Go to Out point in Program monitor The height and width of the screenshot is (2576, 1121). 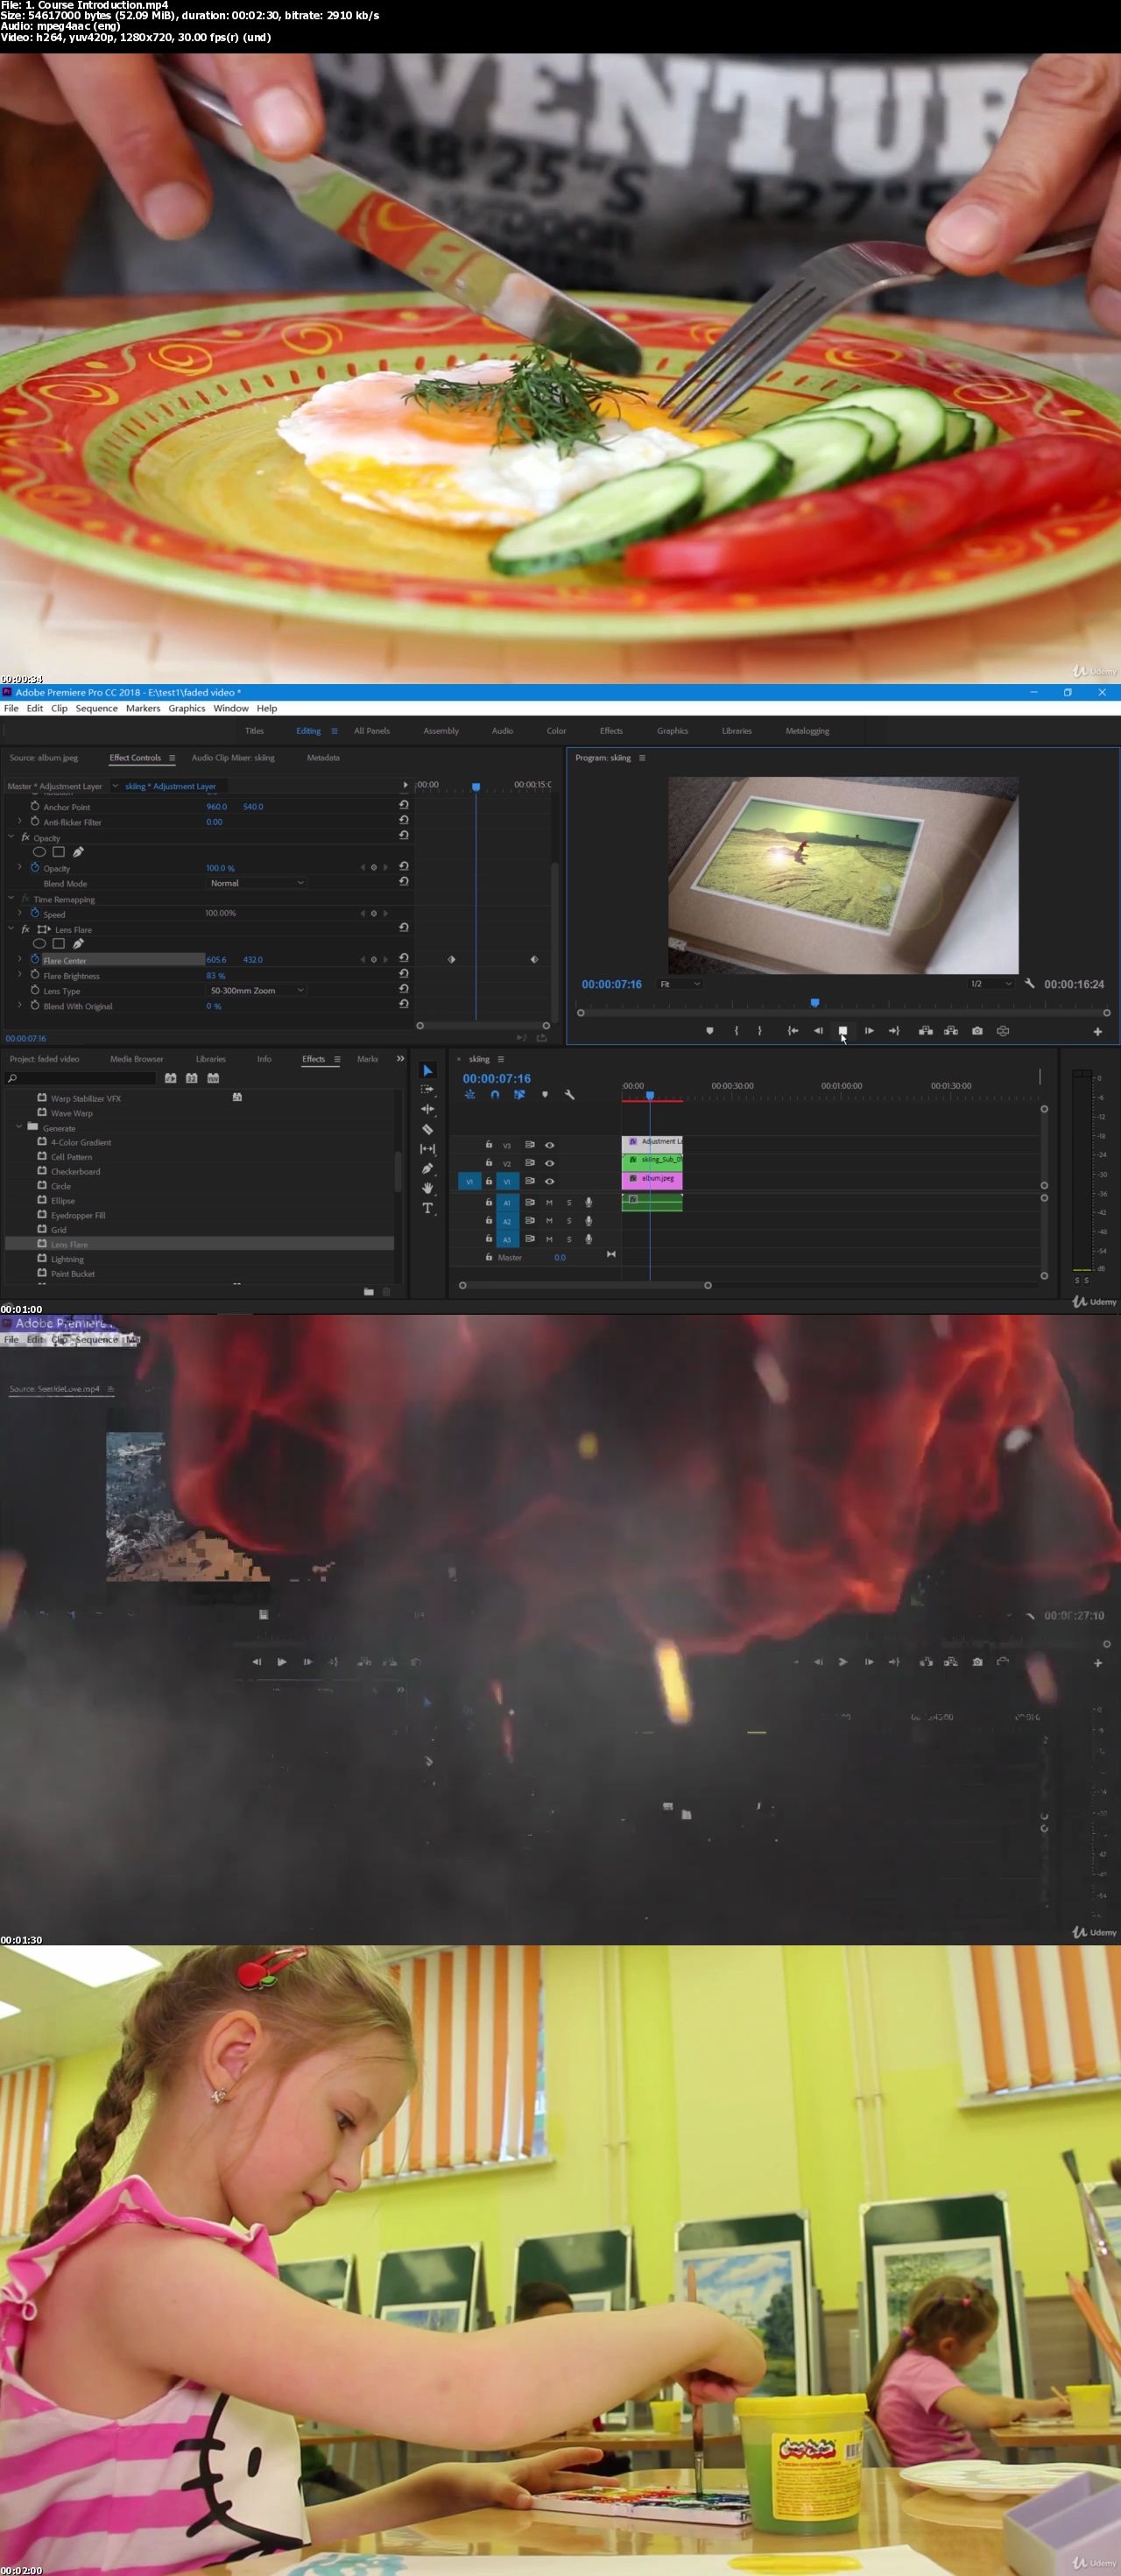click(894, 1031)
